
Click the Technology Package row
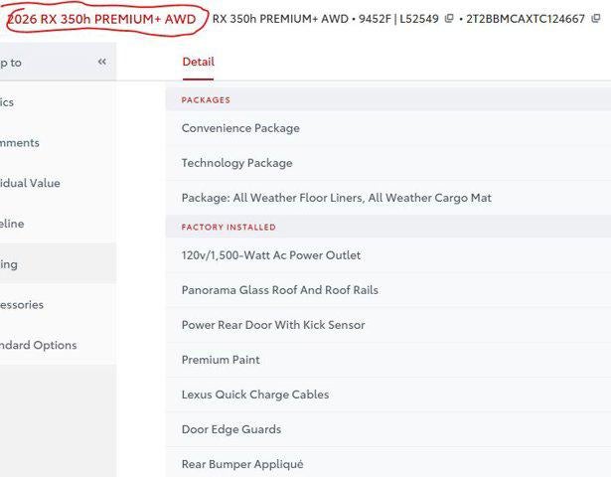(x=236, y=163)
